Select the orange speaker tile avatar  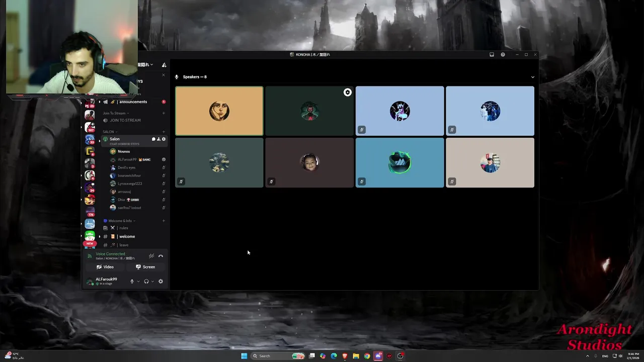tap(219, 111)
